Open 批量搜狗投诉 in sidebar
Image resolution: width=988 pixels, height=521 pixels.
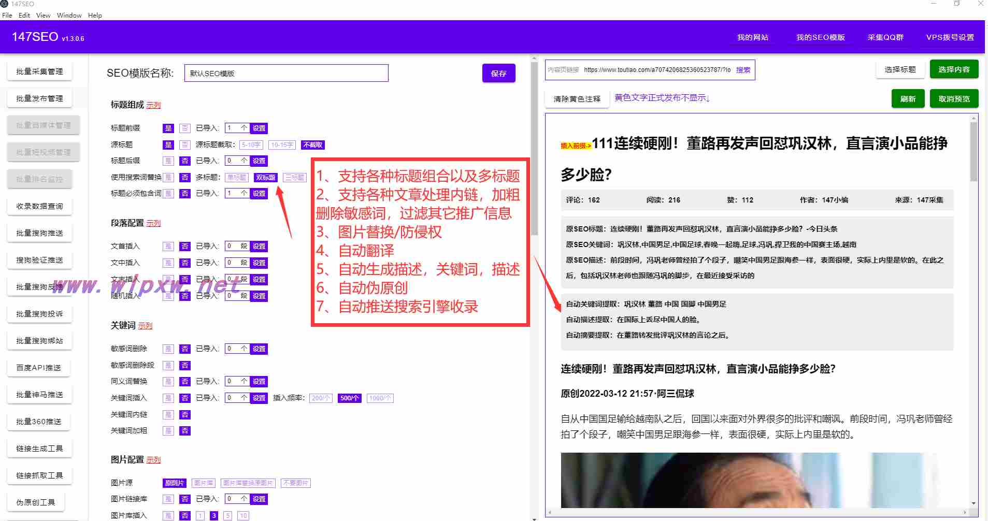click(40, 314)
